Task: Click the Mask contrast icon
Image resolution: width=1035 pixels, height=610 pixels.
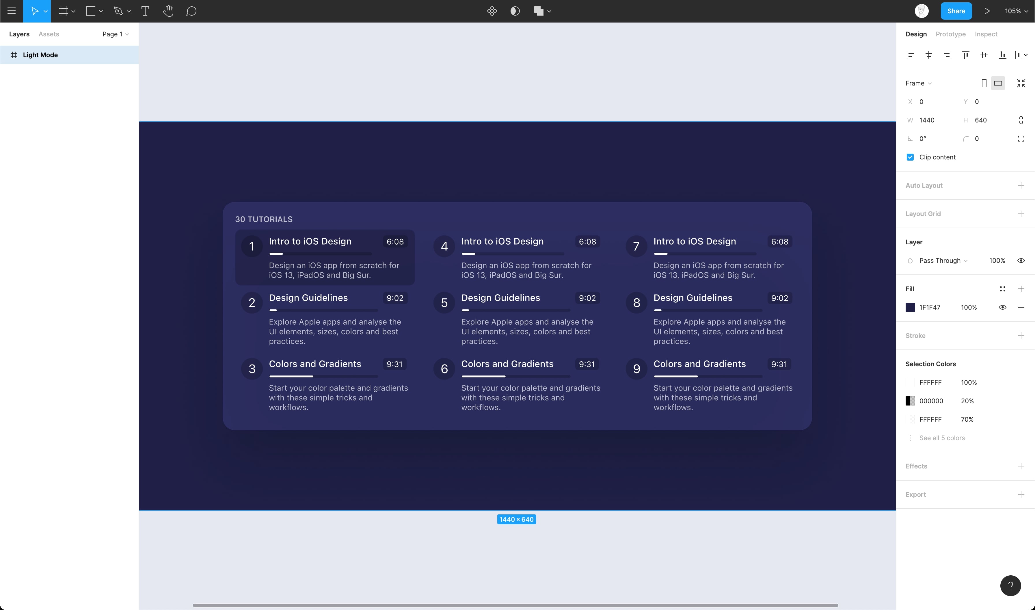Action: (x=515, y=11)
